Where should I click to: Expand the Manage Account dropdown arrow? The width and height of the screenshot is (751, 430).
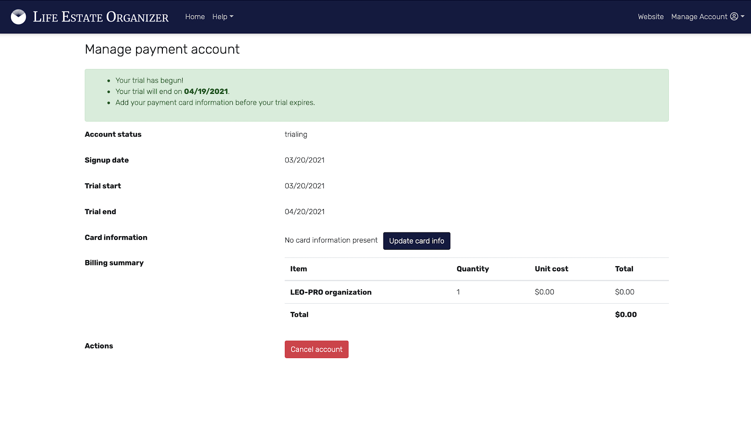pos(743,17)
